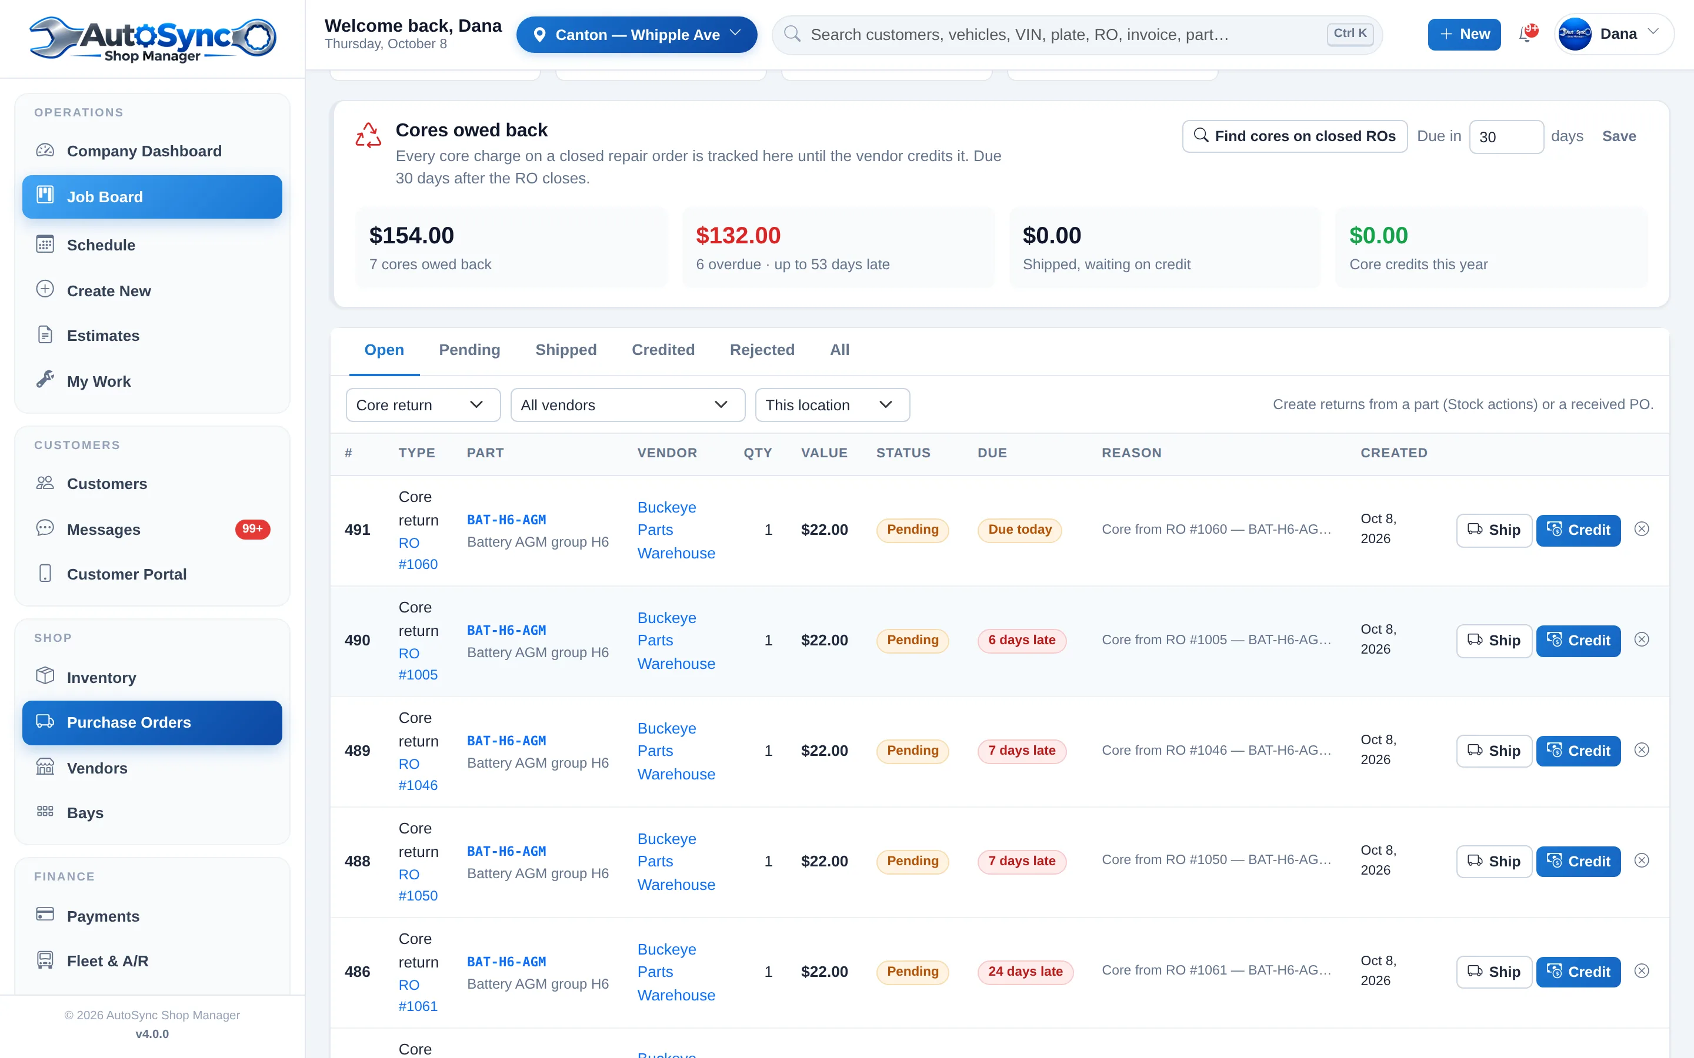Click the My Work wrench icon

click(x=45, y=380)
